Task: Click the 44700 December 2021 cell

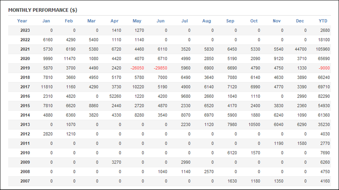Action: pos(301,49)
